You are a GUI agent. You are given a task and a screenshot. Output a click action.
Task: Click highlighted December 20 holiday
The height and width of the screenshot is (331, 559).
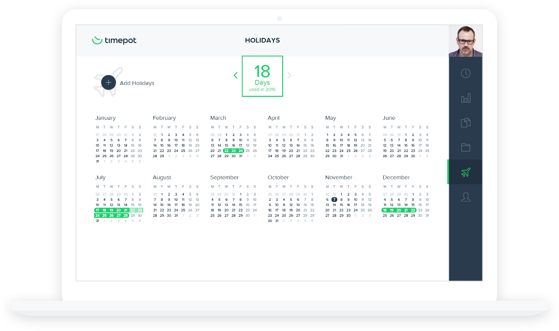pos(399,211)
